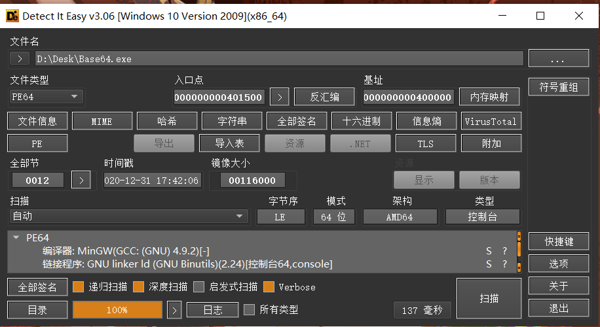The height and width of the screenshot is (327, 600).
Task: Click the S link on the MinGW compiler row
Action: tap(489, 251)
